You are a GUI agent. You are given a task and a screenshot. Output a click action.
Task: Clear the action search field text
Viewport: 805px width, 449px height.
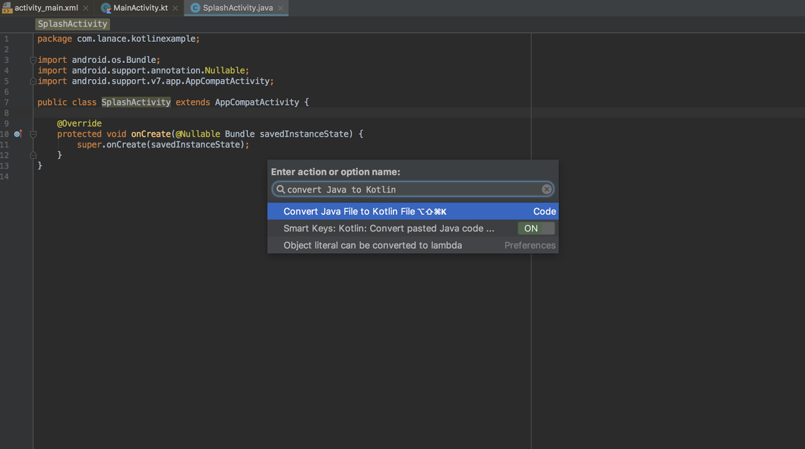pos(546,189)
